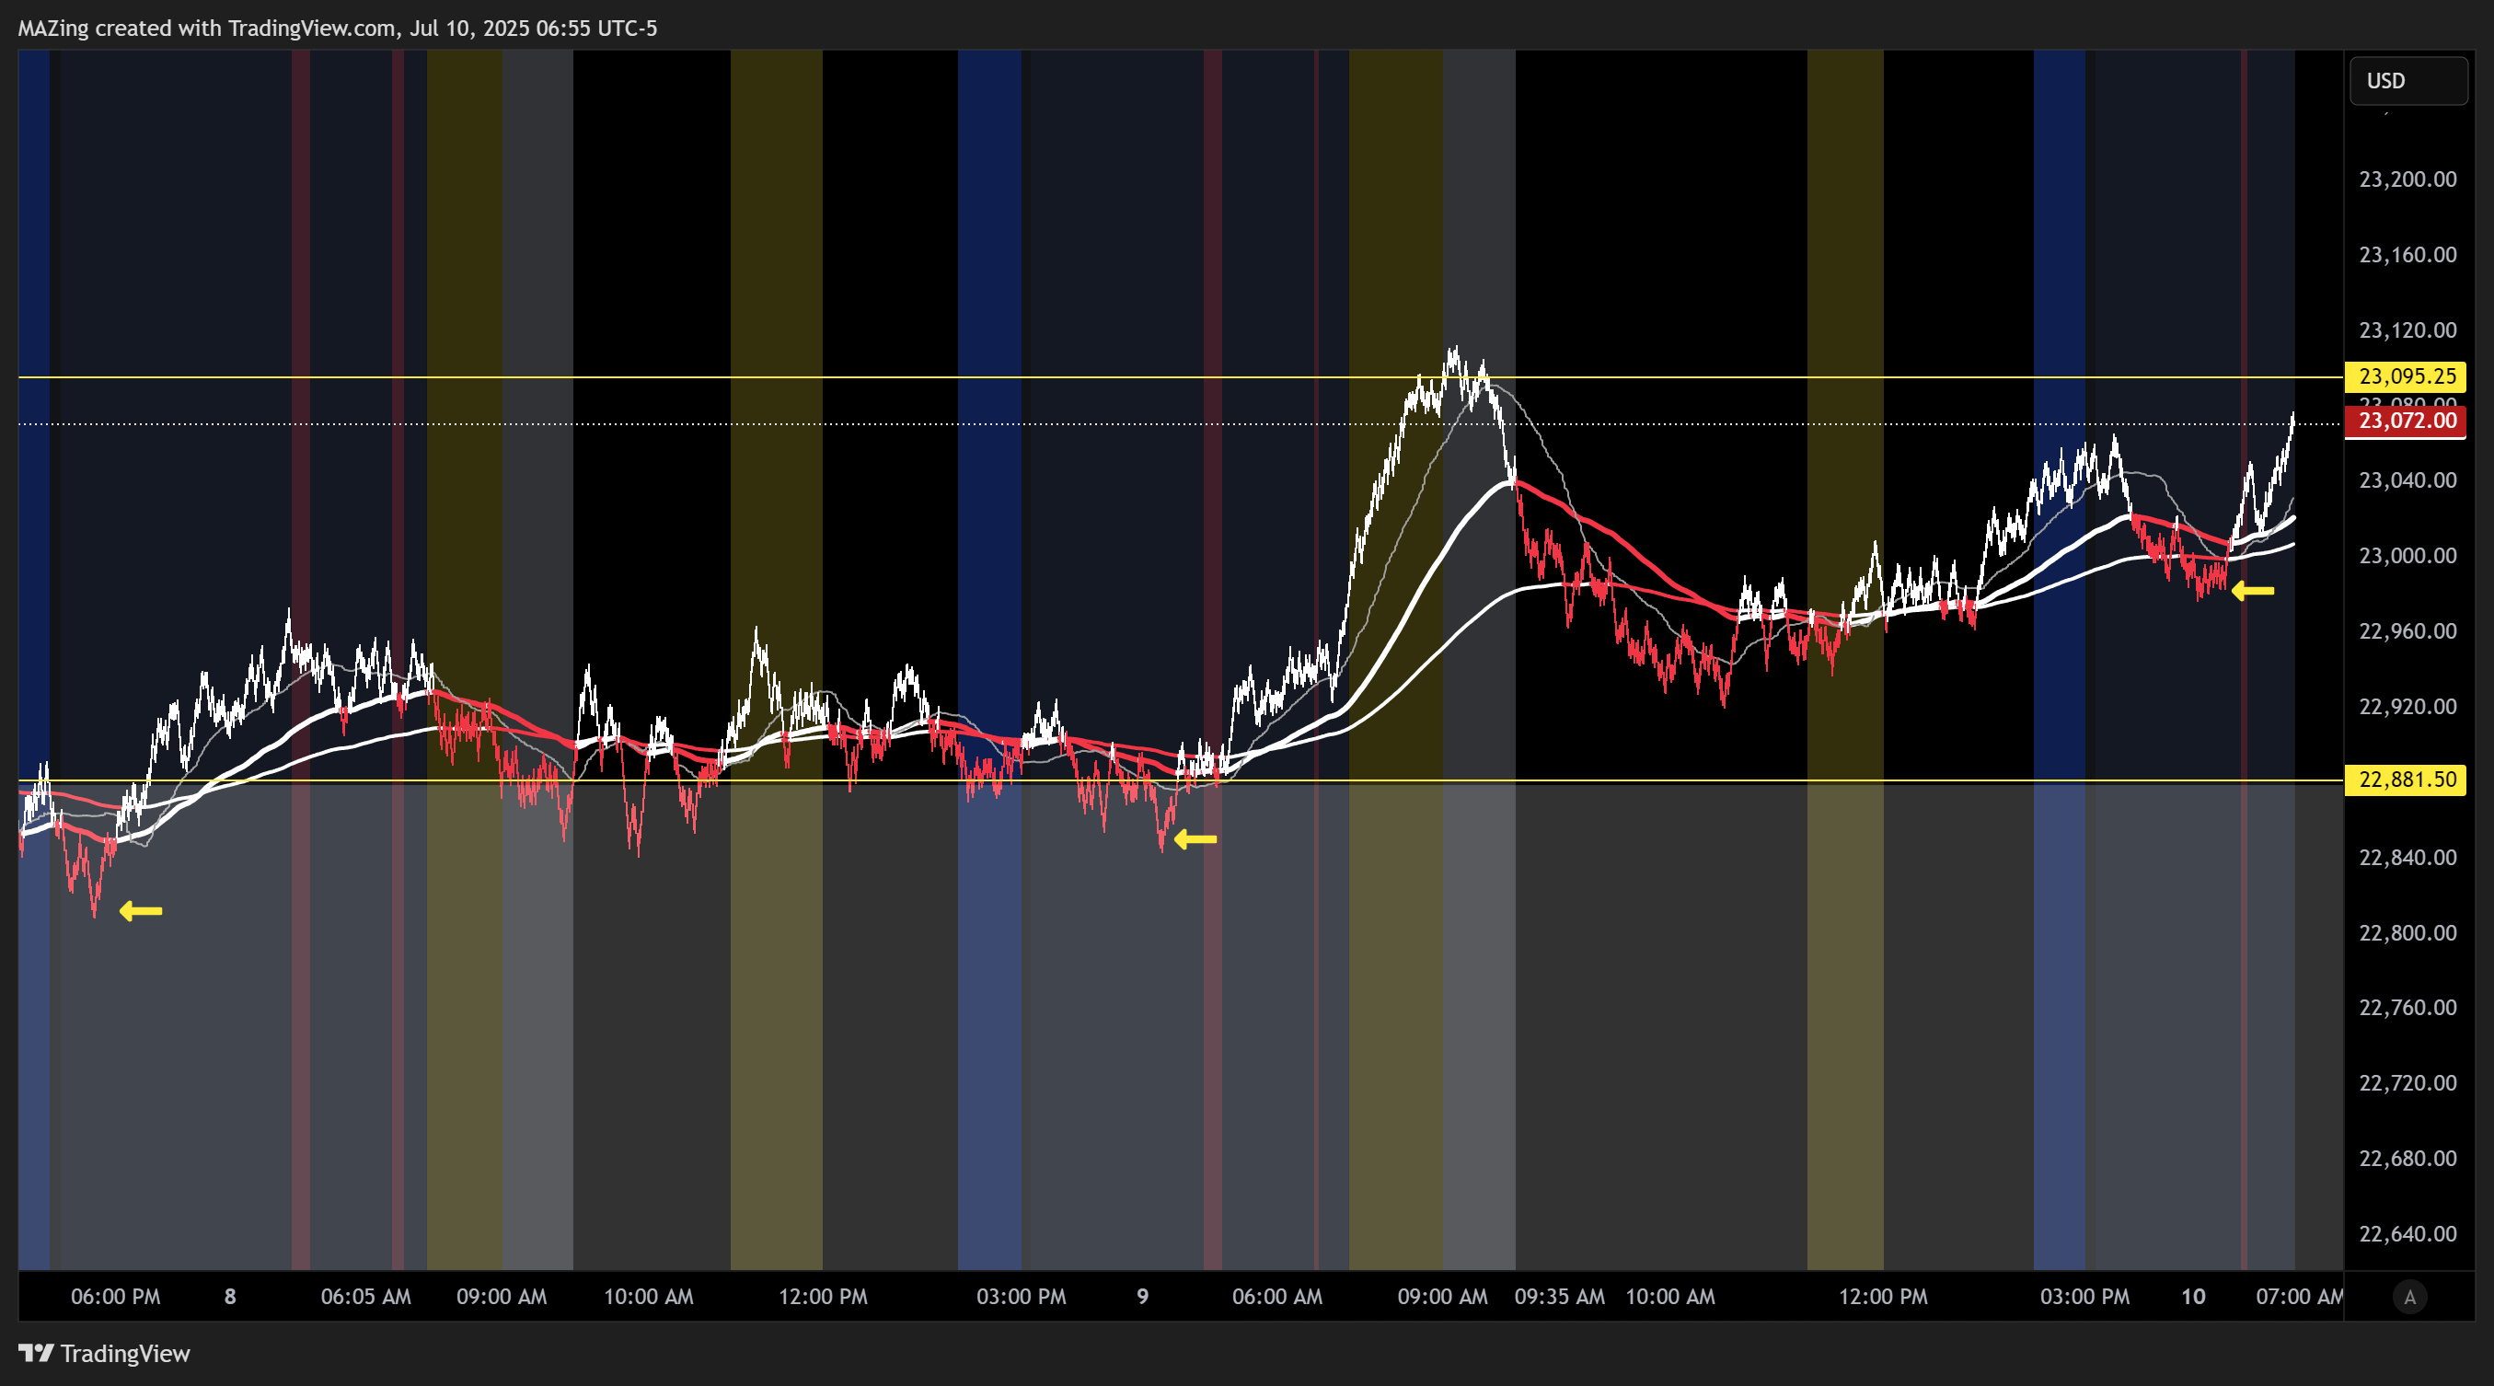Click the 07:00 AM time axis label
The width and height of the screenshot is (2494, 1386).
pos(2300,1297)
